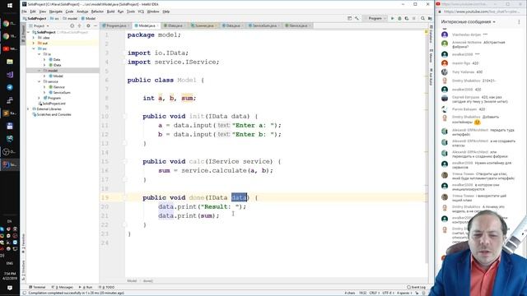Click the Build project hammer icon
This screenshot has width=527, height=296.
[357, 18]
